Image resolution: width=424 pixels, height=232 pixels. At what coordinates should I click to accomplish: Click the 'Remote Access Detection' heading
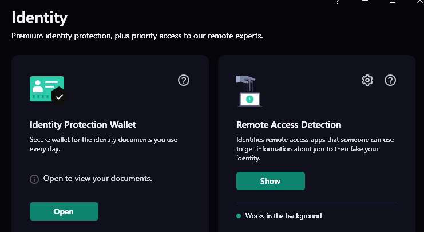coord(288,124)
